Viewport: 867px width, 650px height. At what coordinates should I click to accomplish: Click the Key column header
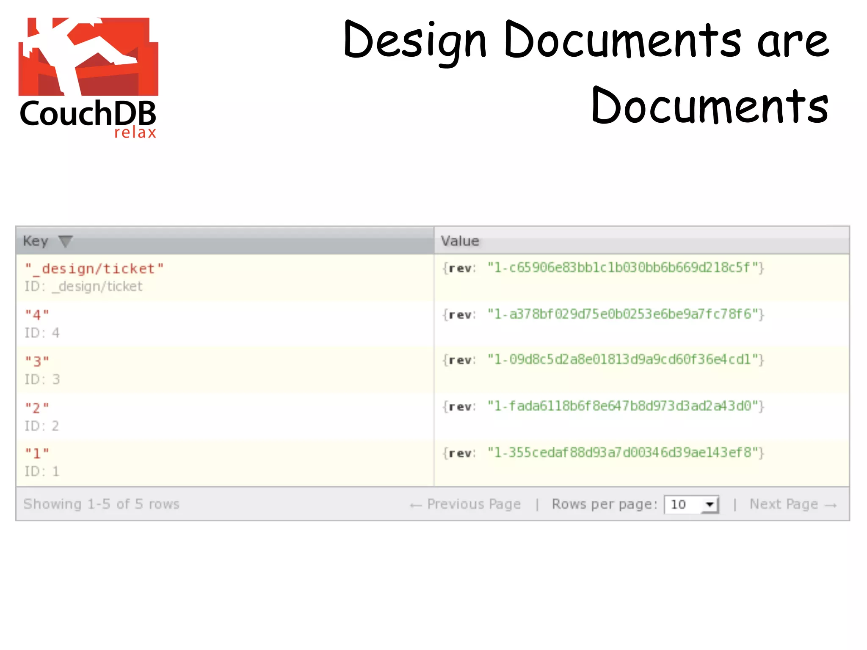(x=225, y=241)
